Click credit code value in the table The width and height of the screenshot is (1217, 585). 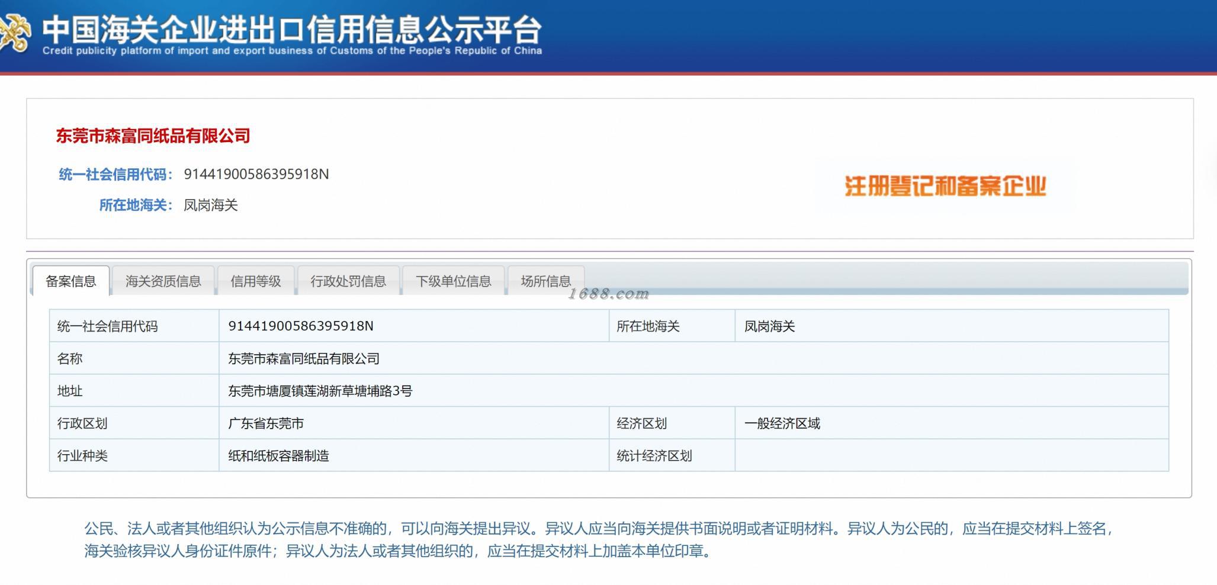click(x=301, y=326)
